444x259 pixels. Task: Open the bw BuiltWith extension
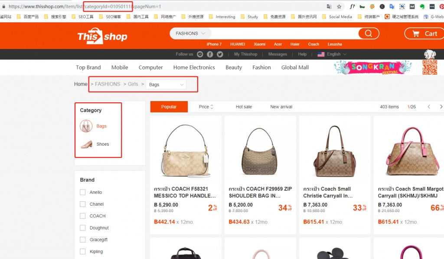pyautogui.click(x=362, y=7)
